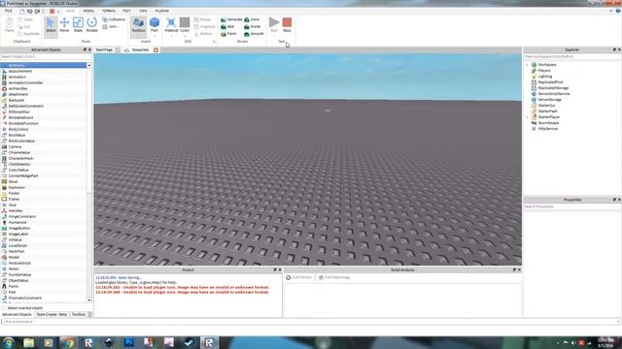Viewport: 622px width, 349px height.
Task: Select the terrain Paint tool
Action: pos(228,34)
